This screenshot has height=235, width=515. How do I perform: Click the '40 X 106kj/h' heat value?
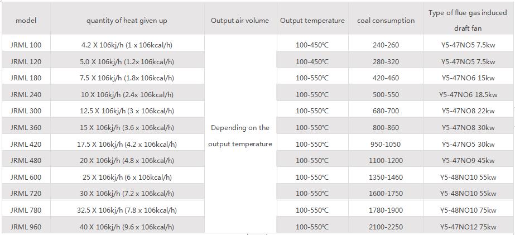click(x=127, y=227)
